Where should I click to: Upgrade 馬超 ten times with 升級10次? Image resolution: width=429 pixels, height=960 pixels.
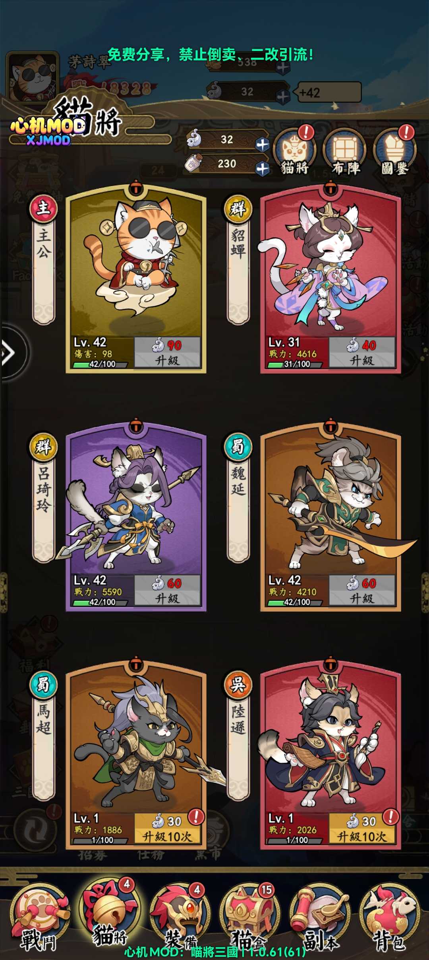(167, 828)
